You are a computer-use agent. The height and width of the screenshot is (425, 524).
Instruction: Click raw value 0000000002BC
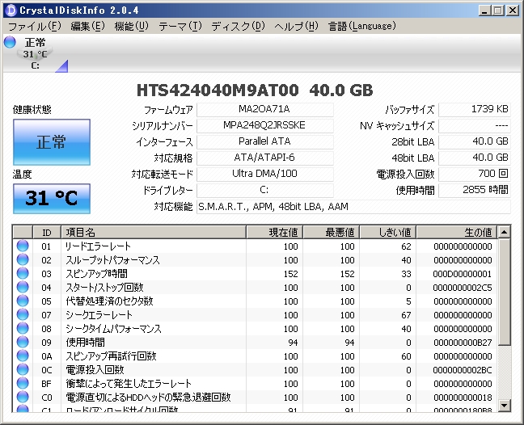tap(463, 370)
